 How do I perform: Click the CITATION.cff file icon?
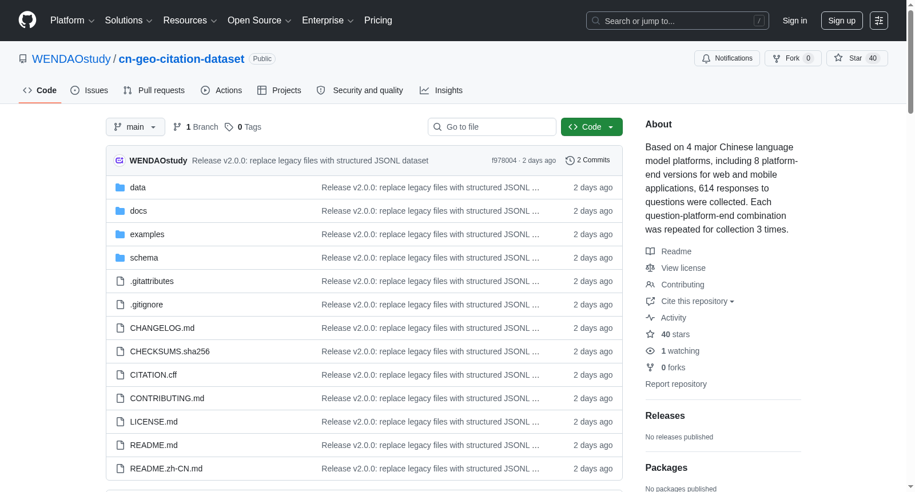[120, 375]
